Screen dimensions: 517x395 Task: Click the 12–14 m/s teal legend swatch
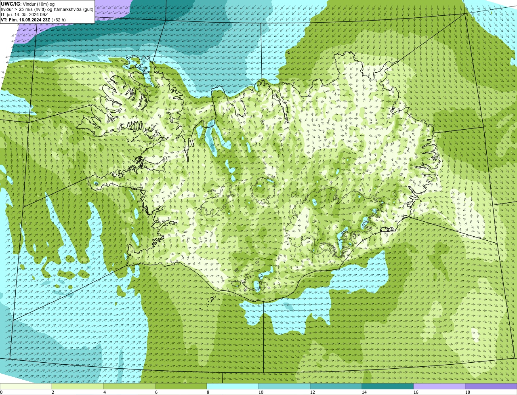(x=336, y=386)
